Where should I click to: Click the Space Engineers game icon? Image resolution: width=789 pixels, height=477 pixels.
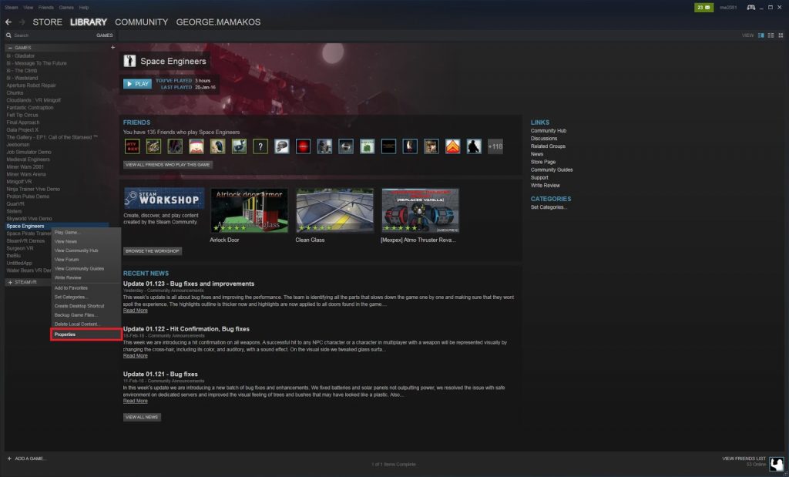click(129, 61)
